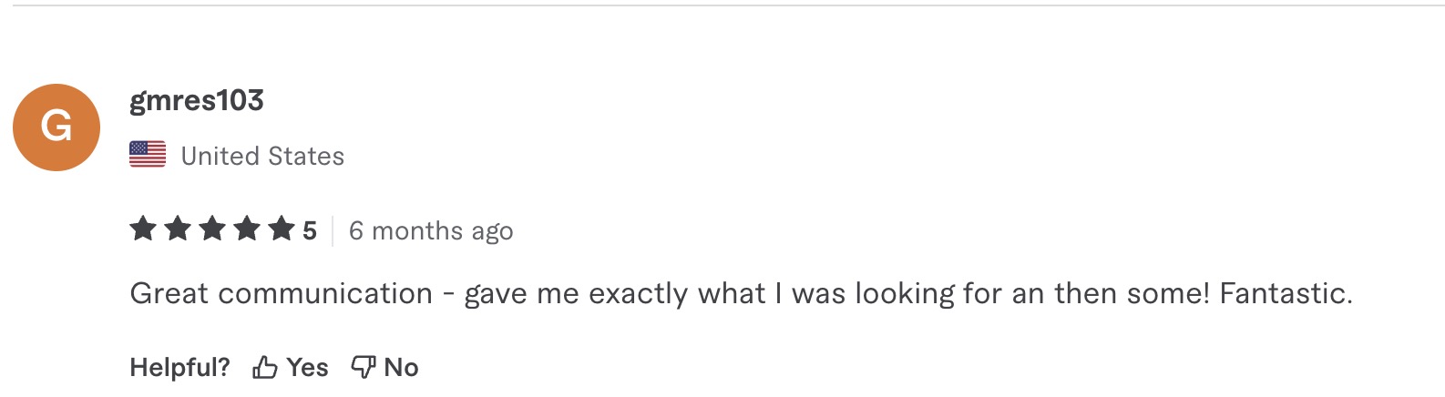This screenshot has height=397, width=1445.
Task: Click the United States flag icon
Action: (148, 155)
